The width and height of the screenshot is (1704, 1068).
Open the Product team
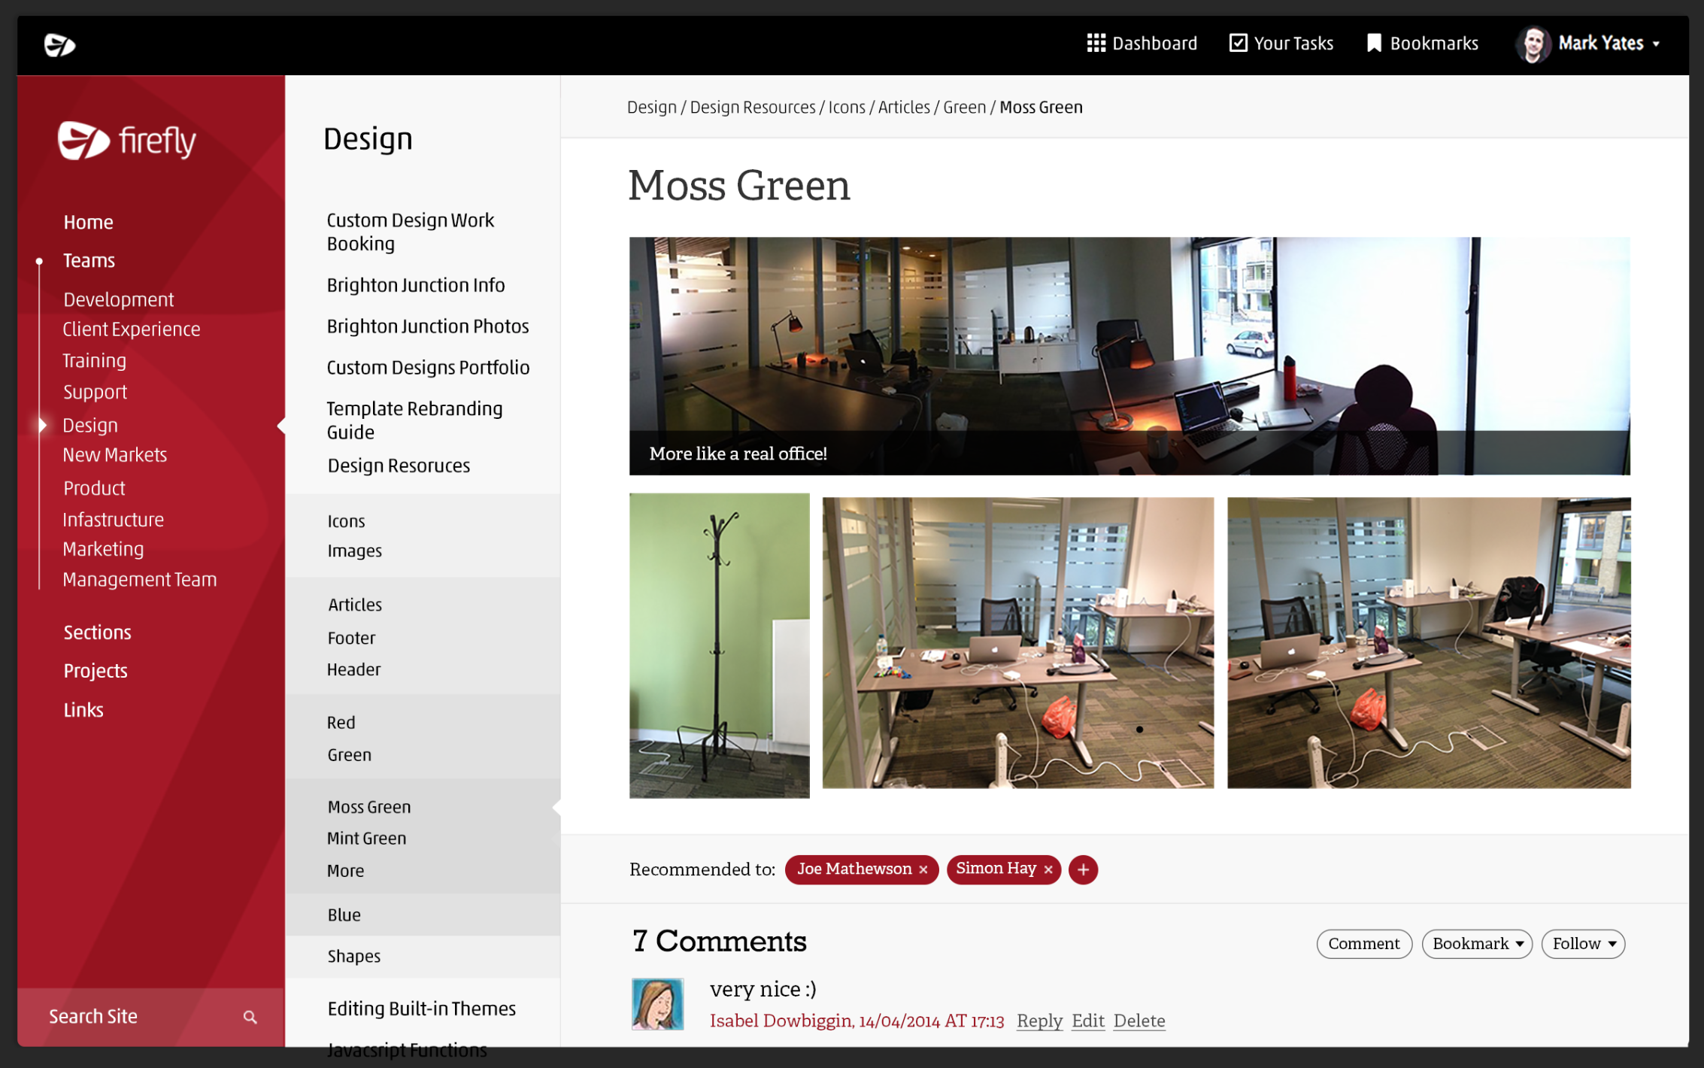[94, 488]
